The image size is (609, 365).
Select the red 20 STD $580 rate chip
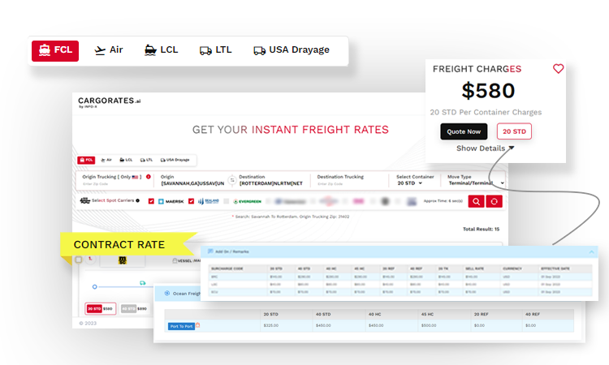[100, 309]
